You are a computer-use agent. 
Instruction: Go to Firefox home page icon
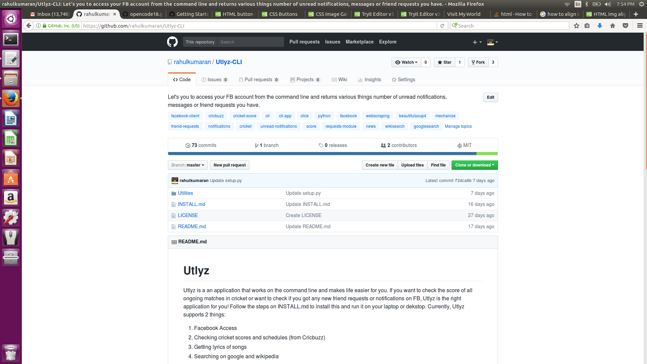point(613,26)
